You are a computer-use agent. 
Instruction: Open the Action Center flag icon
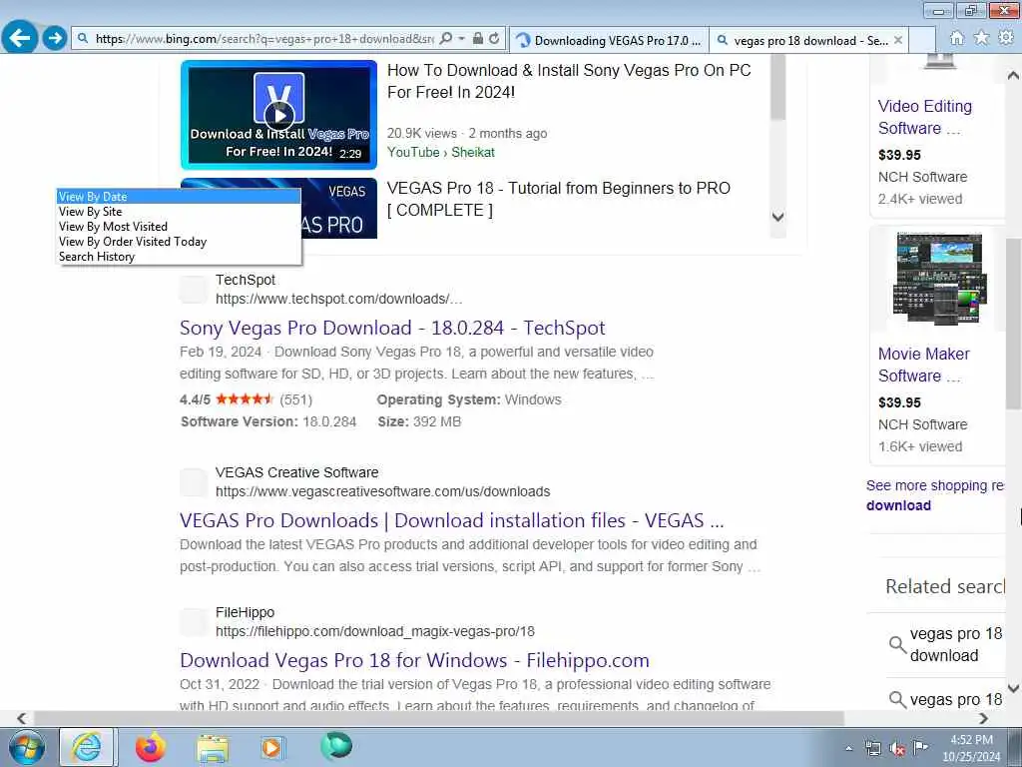tap(920, 748)
